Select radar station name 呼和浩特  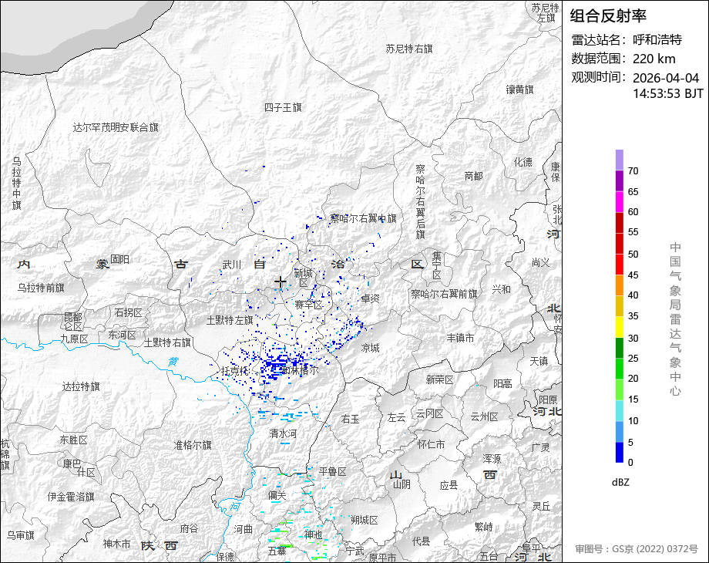pos(657,40)
